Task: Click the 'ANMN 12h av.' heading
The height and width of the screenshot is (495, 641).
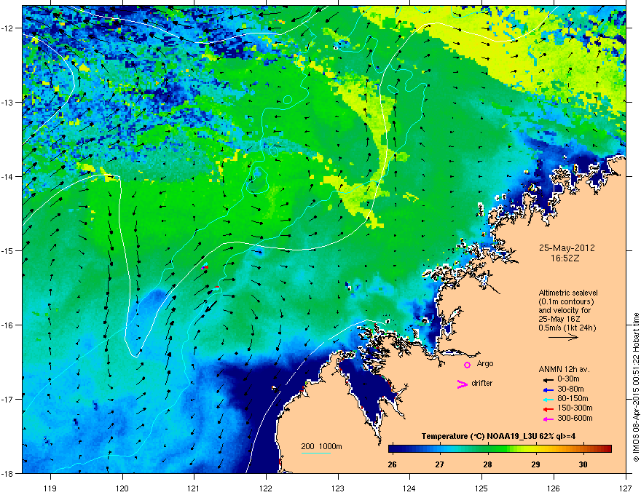Action: (564, 369)
